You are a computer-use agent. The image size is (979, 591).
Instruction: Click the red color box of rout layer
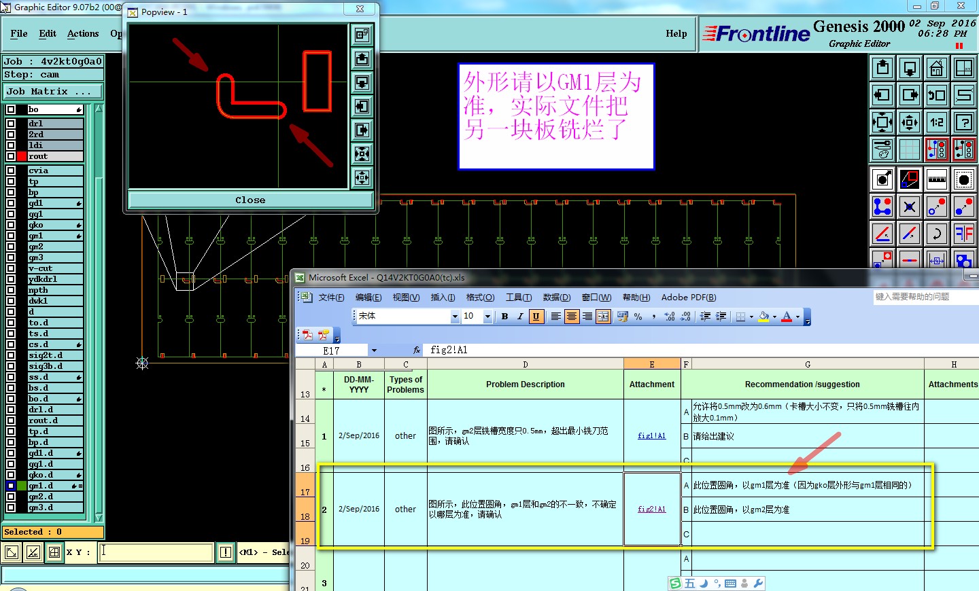tap(22, 156)
